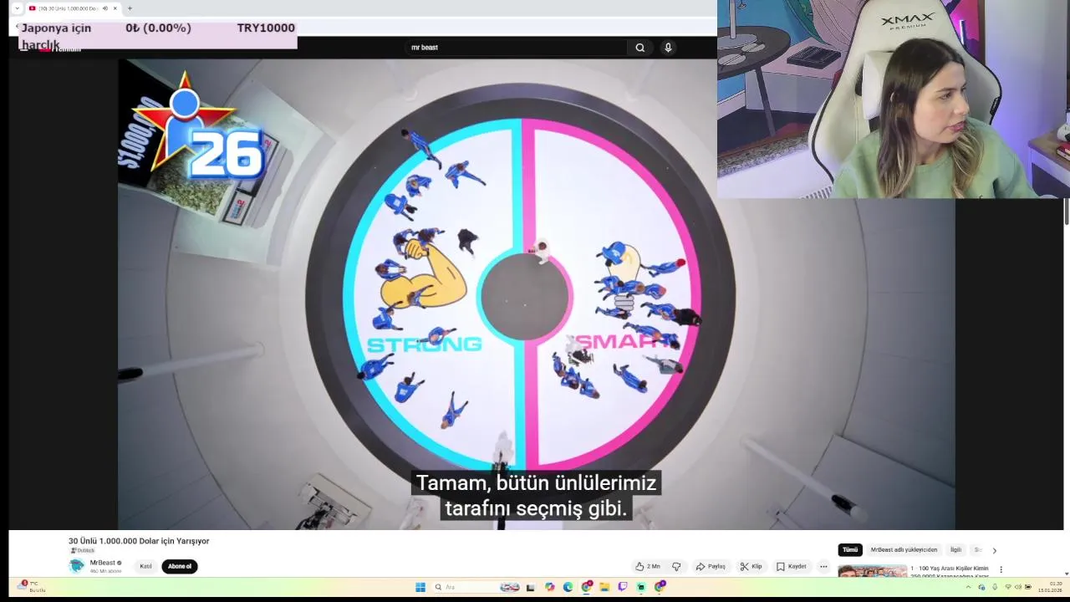
Task: Open the more actions three-dot menu under the video
Action: [823, 566]
